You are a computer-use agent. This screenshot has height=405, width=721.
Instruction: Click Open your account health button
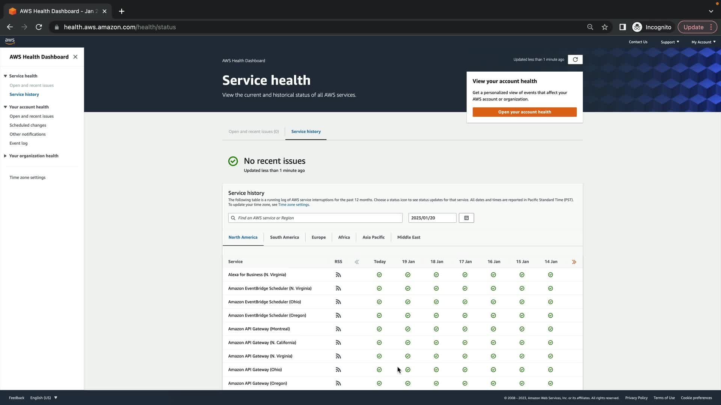click(524, 112)
